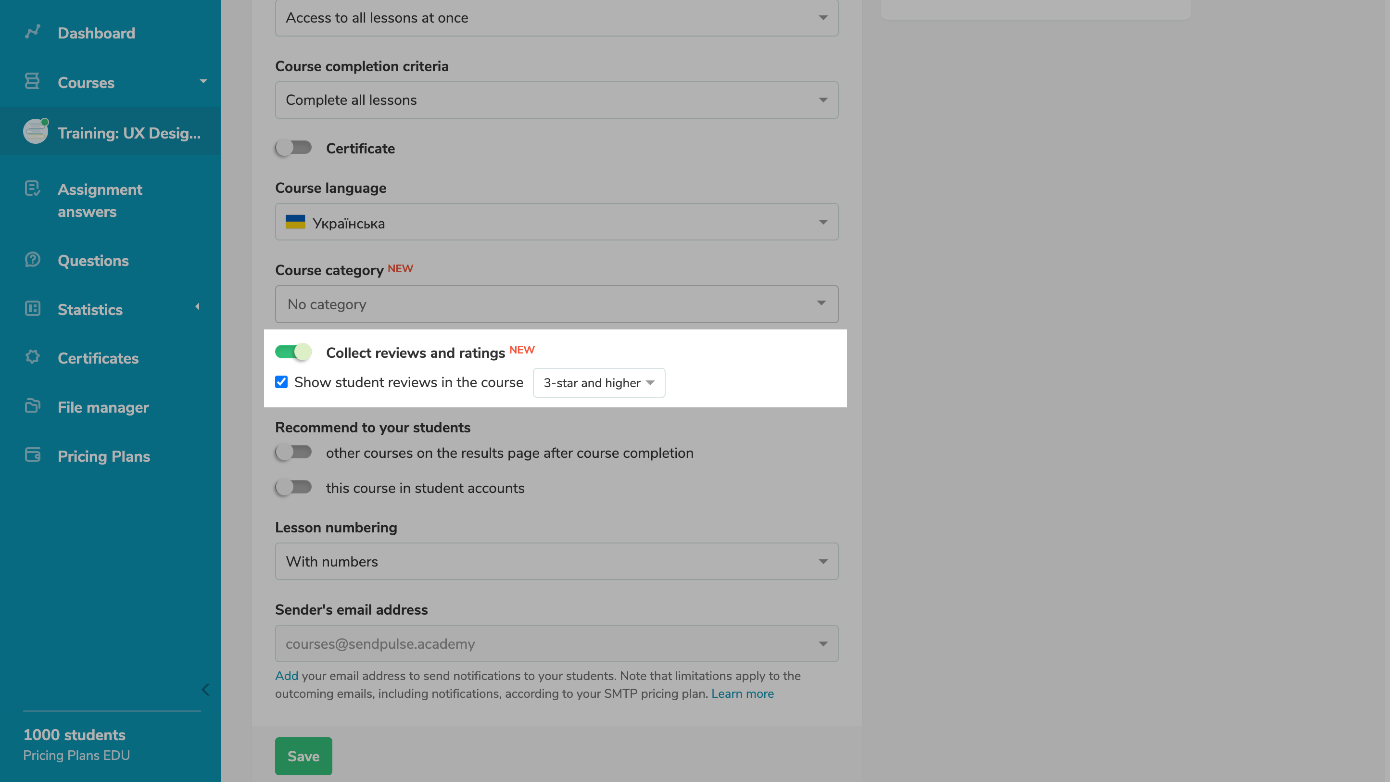Click the Certificates badge icon
Screen dimensions: 1390x782
tap(32, 357)
